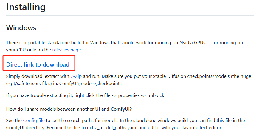
Task: Click the 'If you have trouble extracting it' sentence
Action: pos(39,95)
